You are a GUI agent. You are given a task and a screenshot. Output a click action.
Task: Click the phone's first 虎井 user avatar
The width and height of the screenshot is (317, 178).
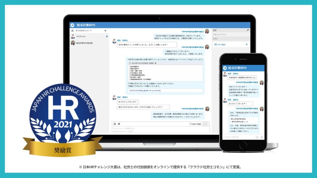pyautogui.click(x=225, y=74)
